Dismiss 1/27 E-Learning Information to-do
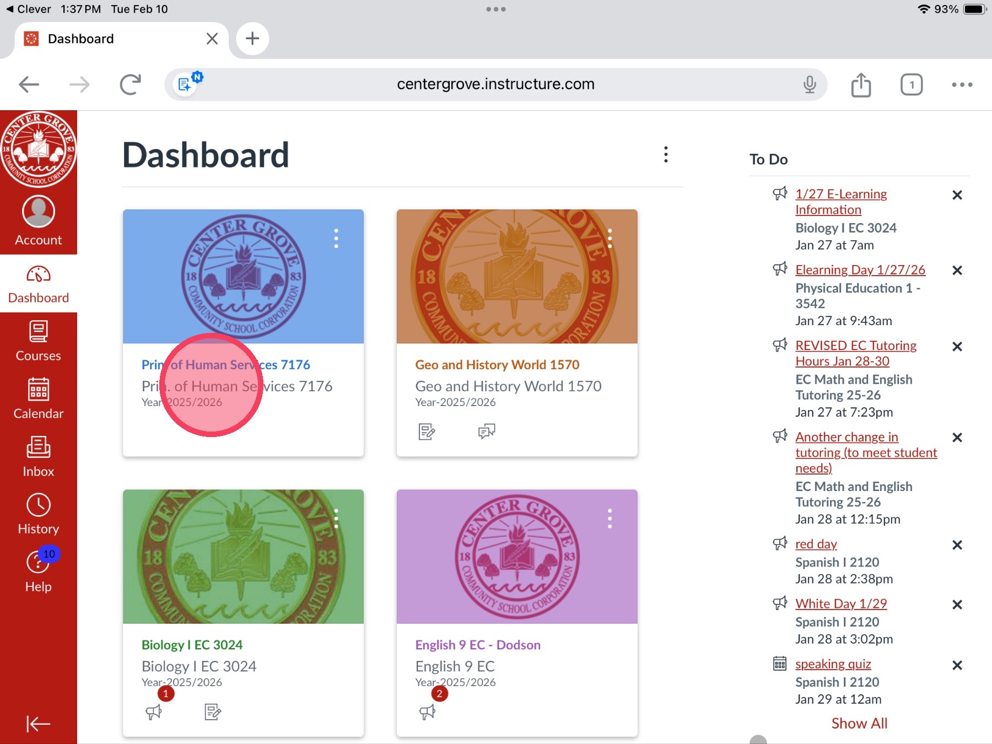The width and height of the screenshot is (992, 744). 957,195
